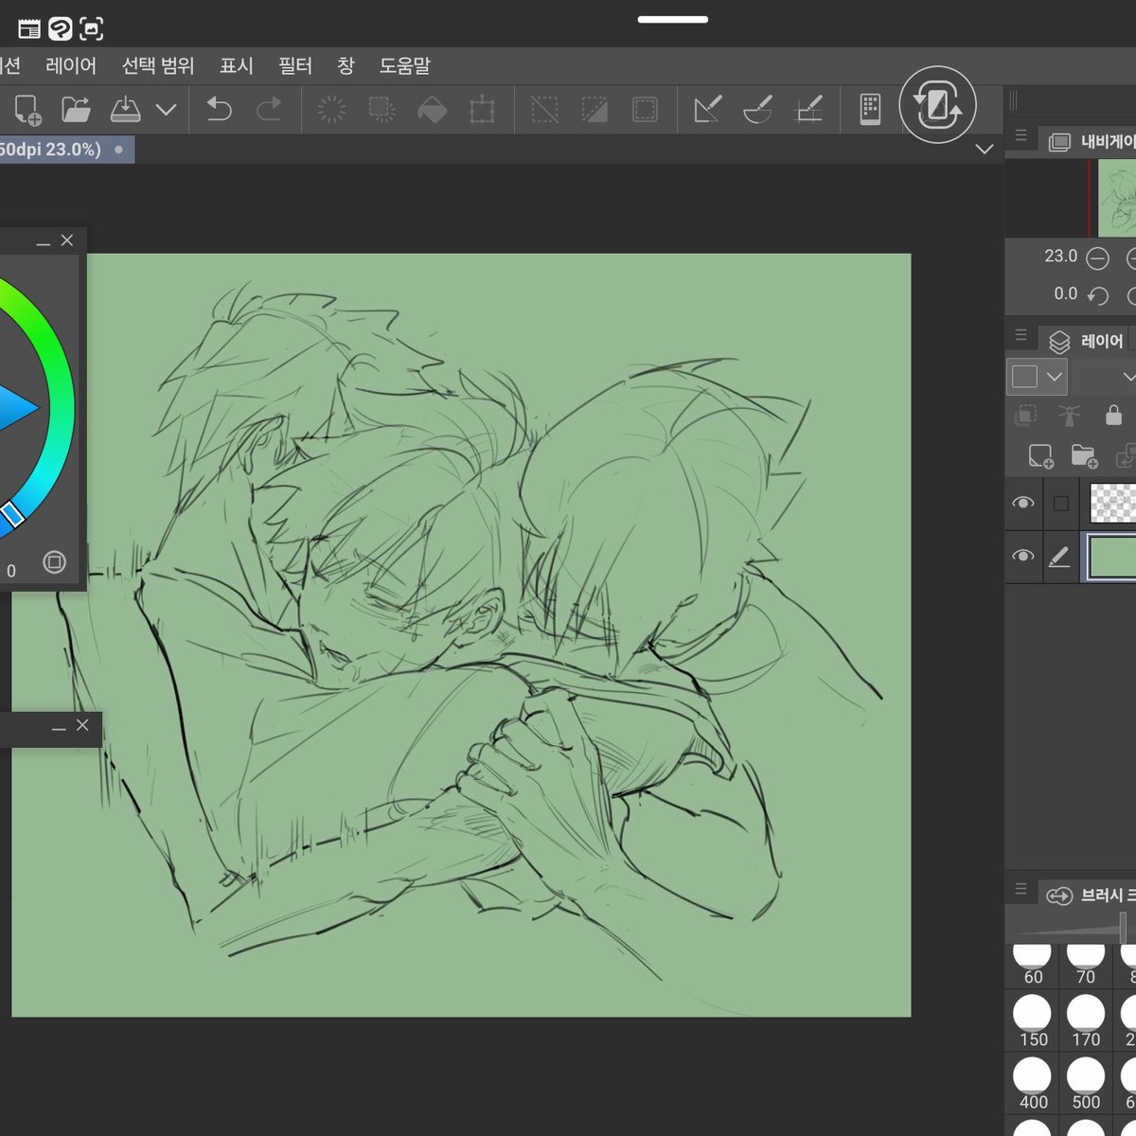Image resolution: width=1136 pixels, height=1136 pixels.
Task: Choose the 500 brush size preset
Action: (1086, 1083)
